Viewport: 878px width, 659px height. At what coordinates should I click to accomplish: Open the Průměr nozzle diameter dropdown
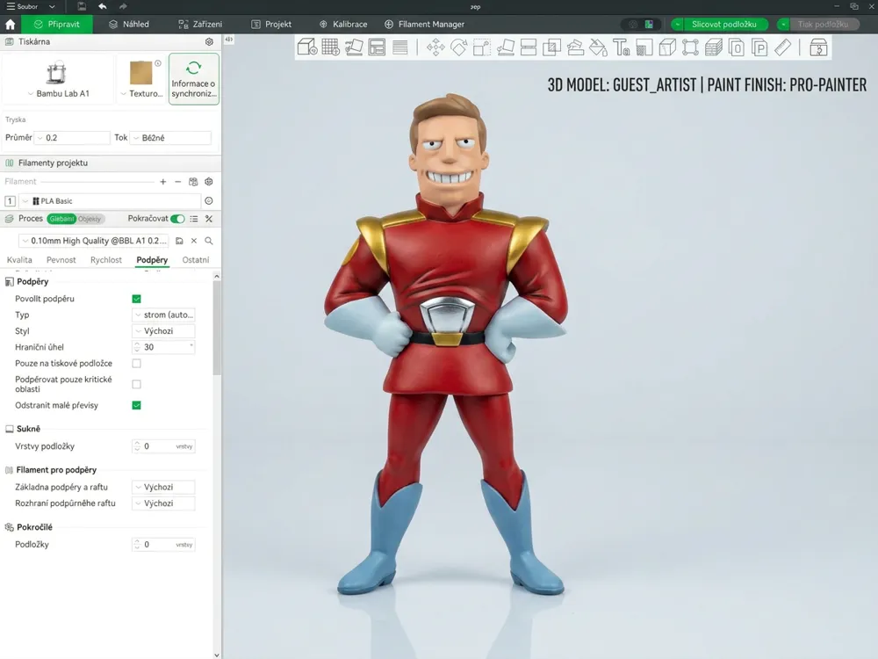[72, 138]
